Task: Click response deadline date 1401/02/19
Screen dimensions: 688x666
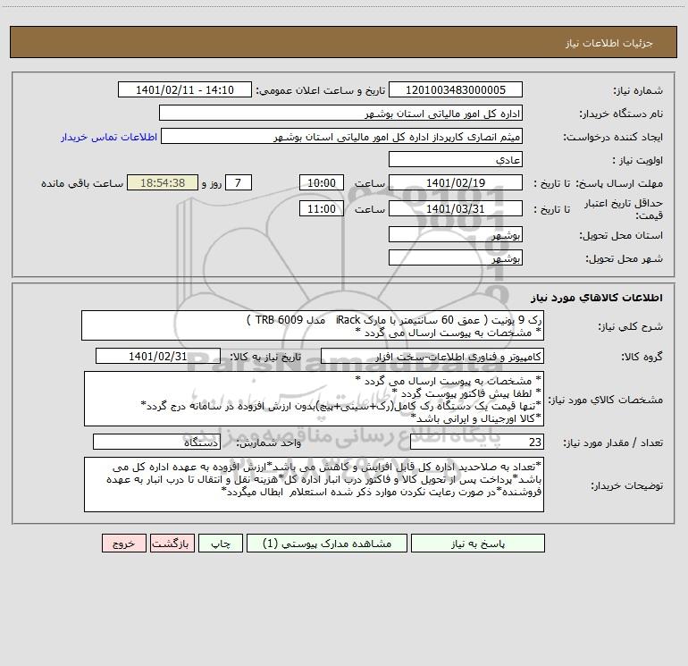Action: (456, 182)
